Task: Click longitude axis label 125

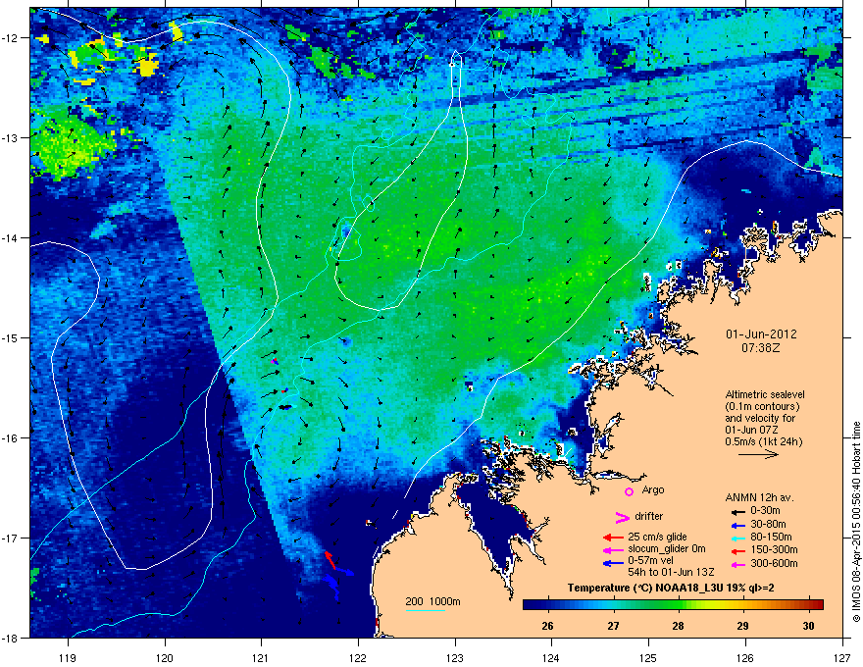Action: point(648,657)
